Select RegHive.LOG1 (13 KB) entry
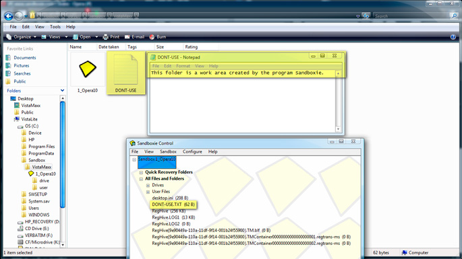 click(x=173, y=217)
